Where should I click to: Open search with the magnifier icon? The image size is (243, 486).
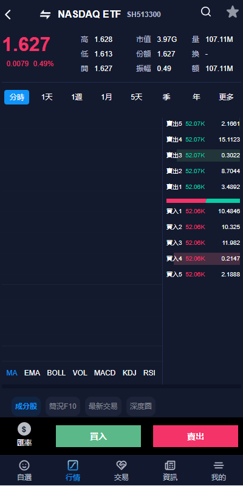pyautogui.click(x=206, y=12)
